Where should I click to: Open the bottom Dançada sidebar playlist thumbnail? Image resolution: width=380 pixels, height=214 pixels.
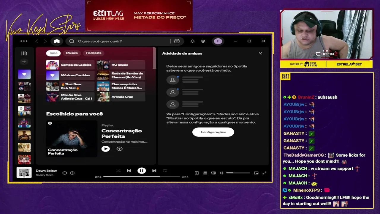pyautogui.click(x=24, y=159)
